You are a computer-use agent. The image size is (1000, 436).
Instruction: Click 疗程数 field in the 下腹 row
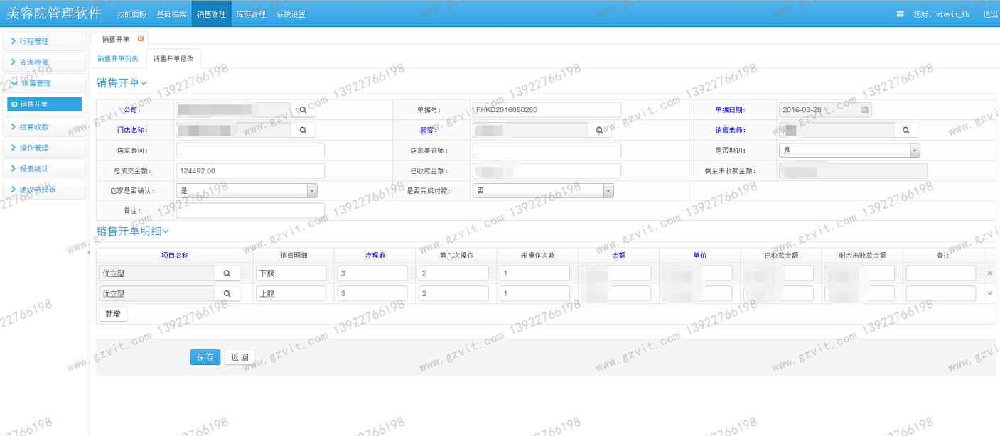[372, 273]
